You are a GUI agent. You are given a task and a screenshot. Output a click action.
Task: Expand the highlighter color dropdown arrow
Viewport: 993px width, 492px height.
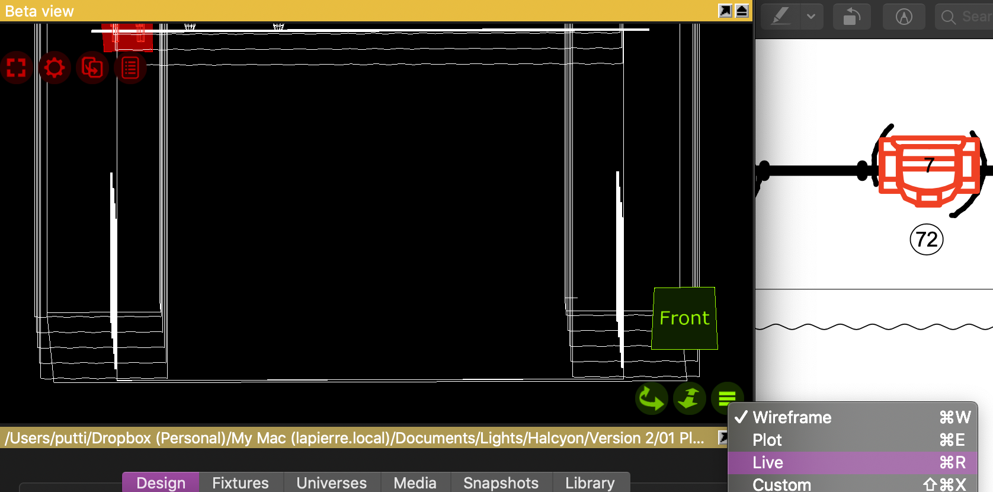(811, 17)
